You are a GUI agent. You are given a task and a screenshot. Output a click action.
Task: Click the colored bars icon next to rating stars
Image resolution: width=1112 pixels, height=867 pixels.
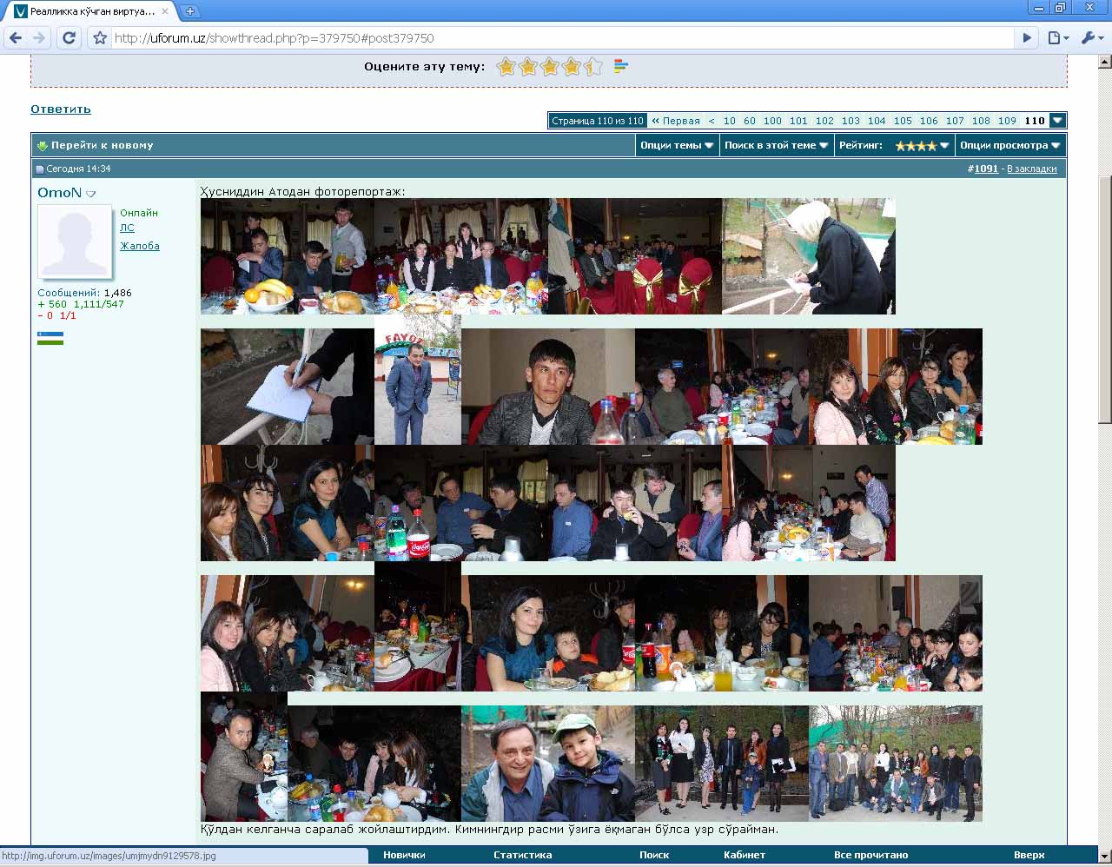pyautogui.click(x=620, y=66)
